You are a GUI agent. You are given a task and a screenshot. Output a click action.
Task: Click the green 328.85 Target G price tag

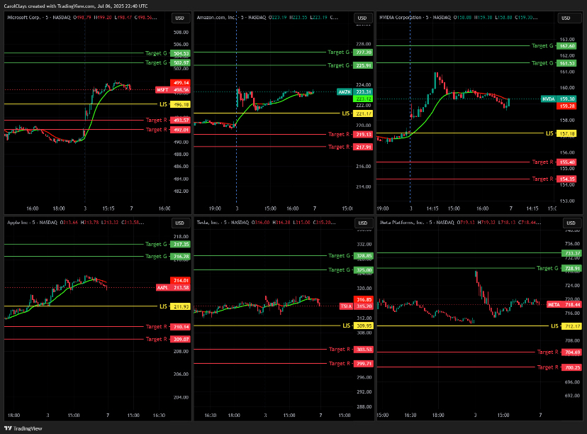click(x=364, y=256)
